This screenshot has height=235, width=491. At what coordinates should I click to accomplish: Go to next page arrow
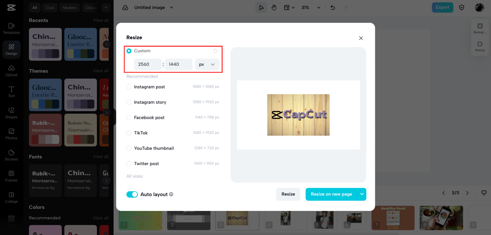pyautogui.click(x=467, y=193)
